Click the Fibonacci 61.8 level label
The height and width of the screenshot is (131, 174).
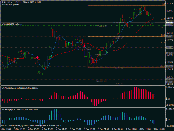pyautogui.click(x=163, y=42)
